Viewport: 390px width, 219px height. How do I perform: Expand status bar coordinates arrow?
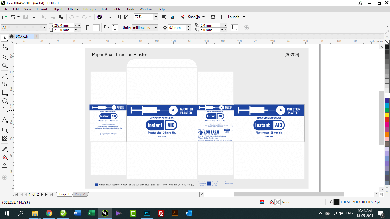click(x=37, y=202)
